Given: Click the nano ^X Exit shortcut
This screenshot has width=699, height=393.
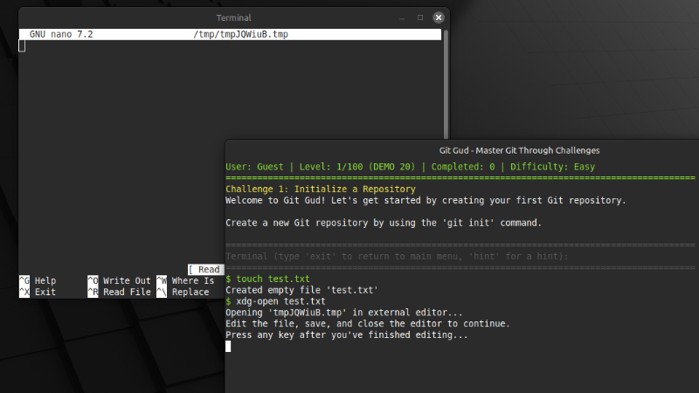Looking at the screenshot, I should pos(38,292).
